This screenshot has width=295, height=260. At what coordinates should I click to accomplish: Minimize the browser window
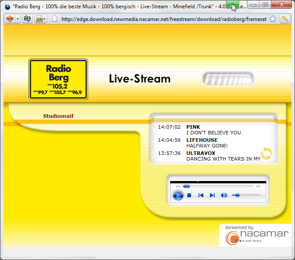254,4
